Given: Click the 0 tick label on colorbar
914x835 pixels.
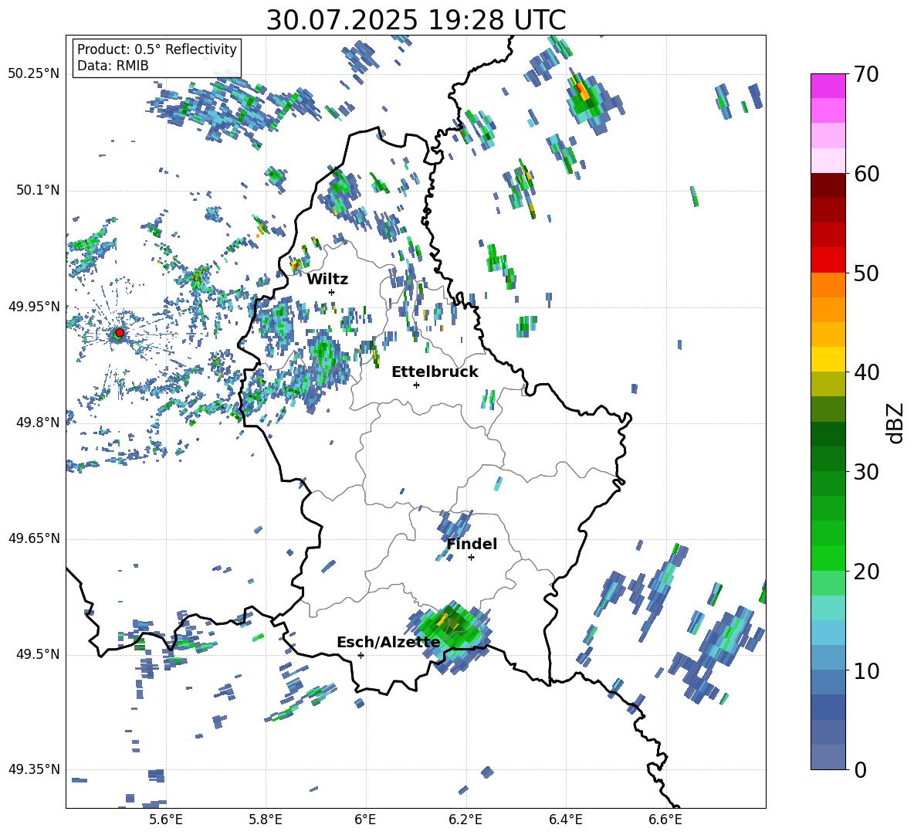Looking at the screenshot, I should [x=860, y=769].
